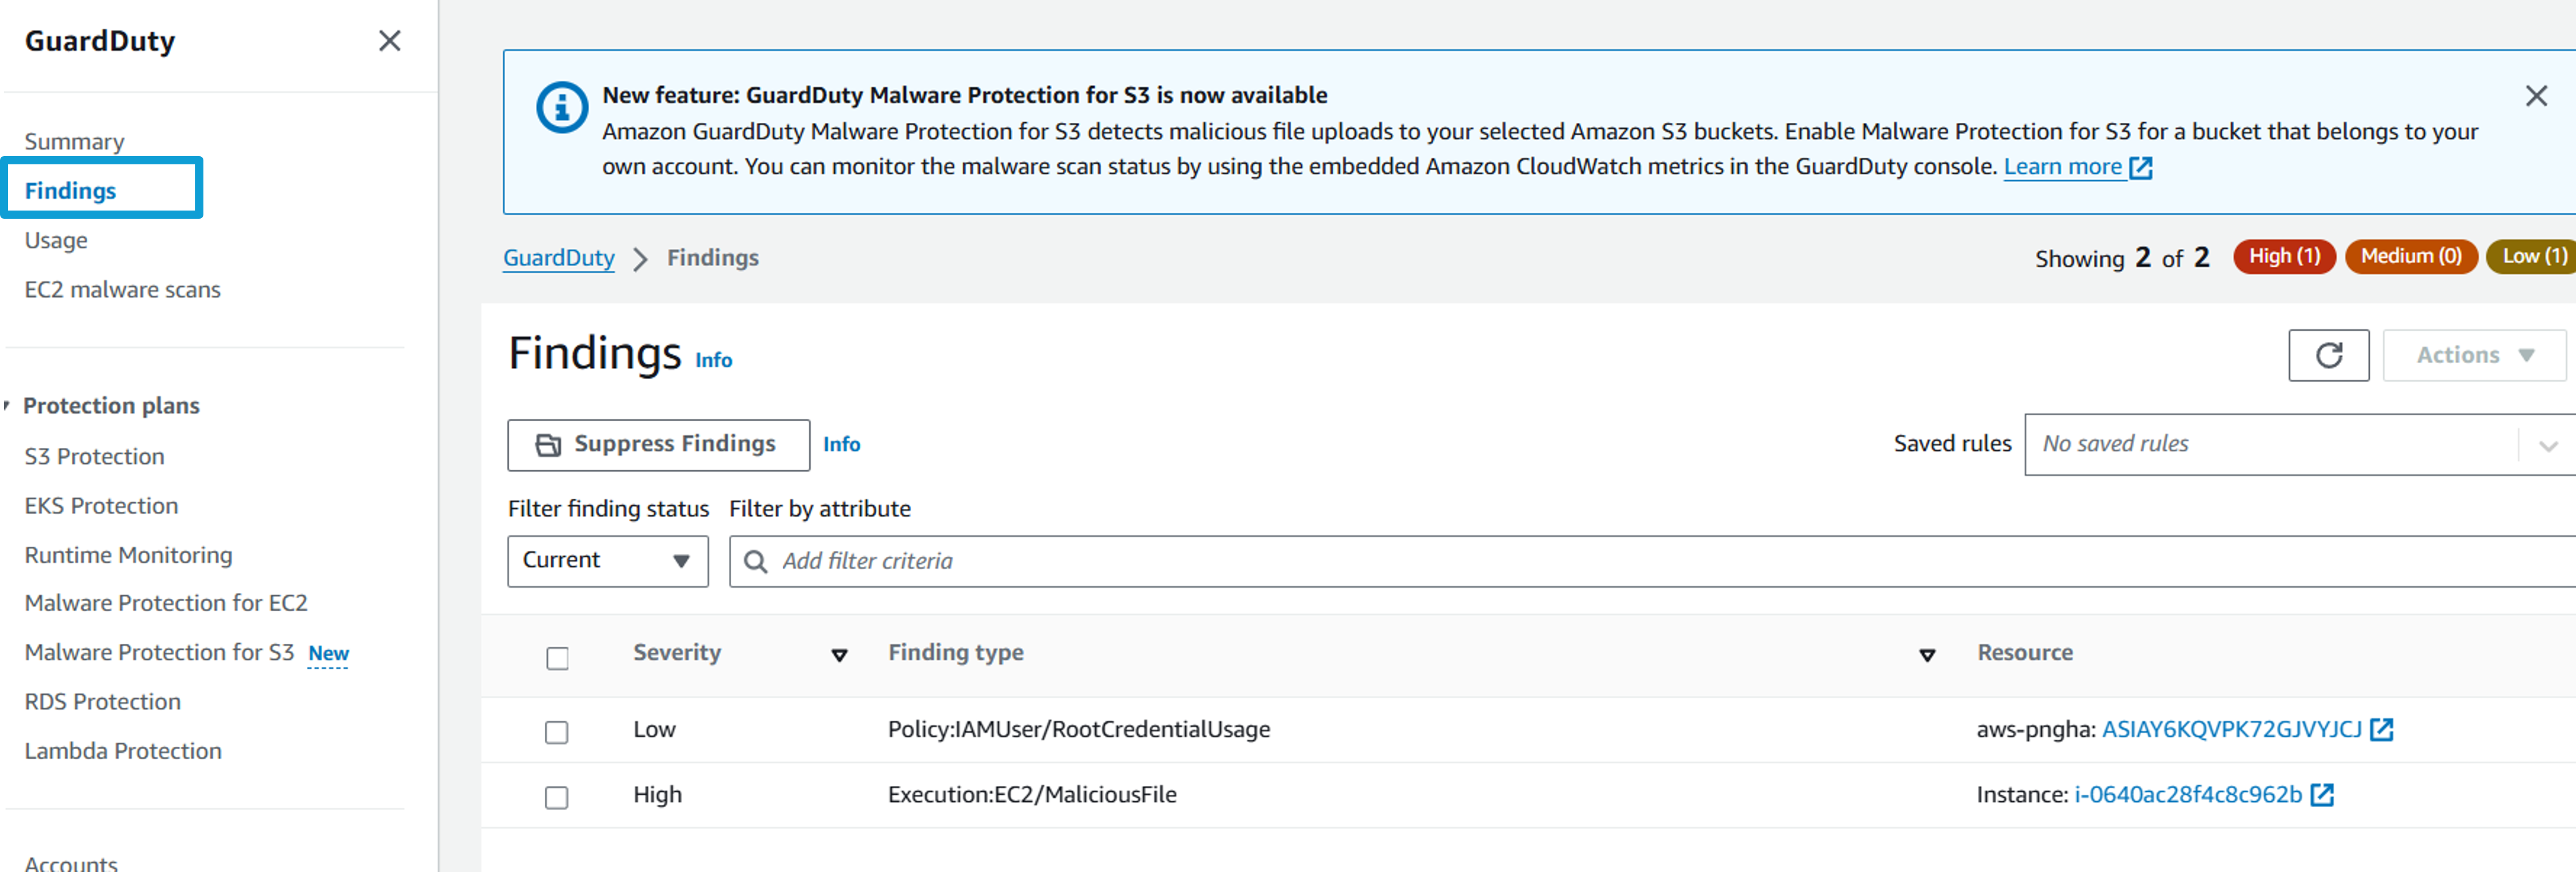
Task: Open external link icon for ASIAY6KQVPK72GJVYJCJ
Action: (x=2382, y=730)
